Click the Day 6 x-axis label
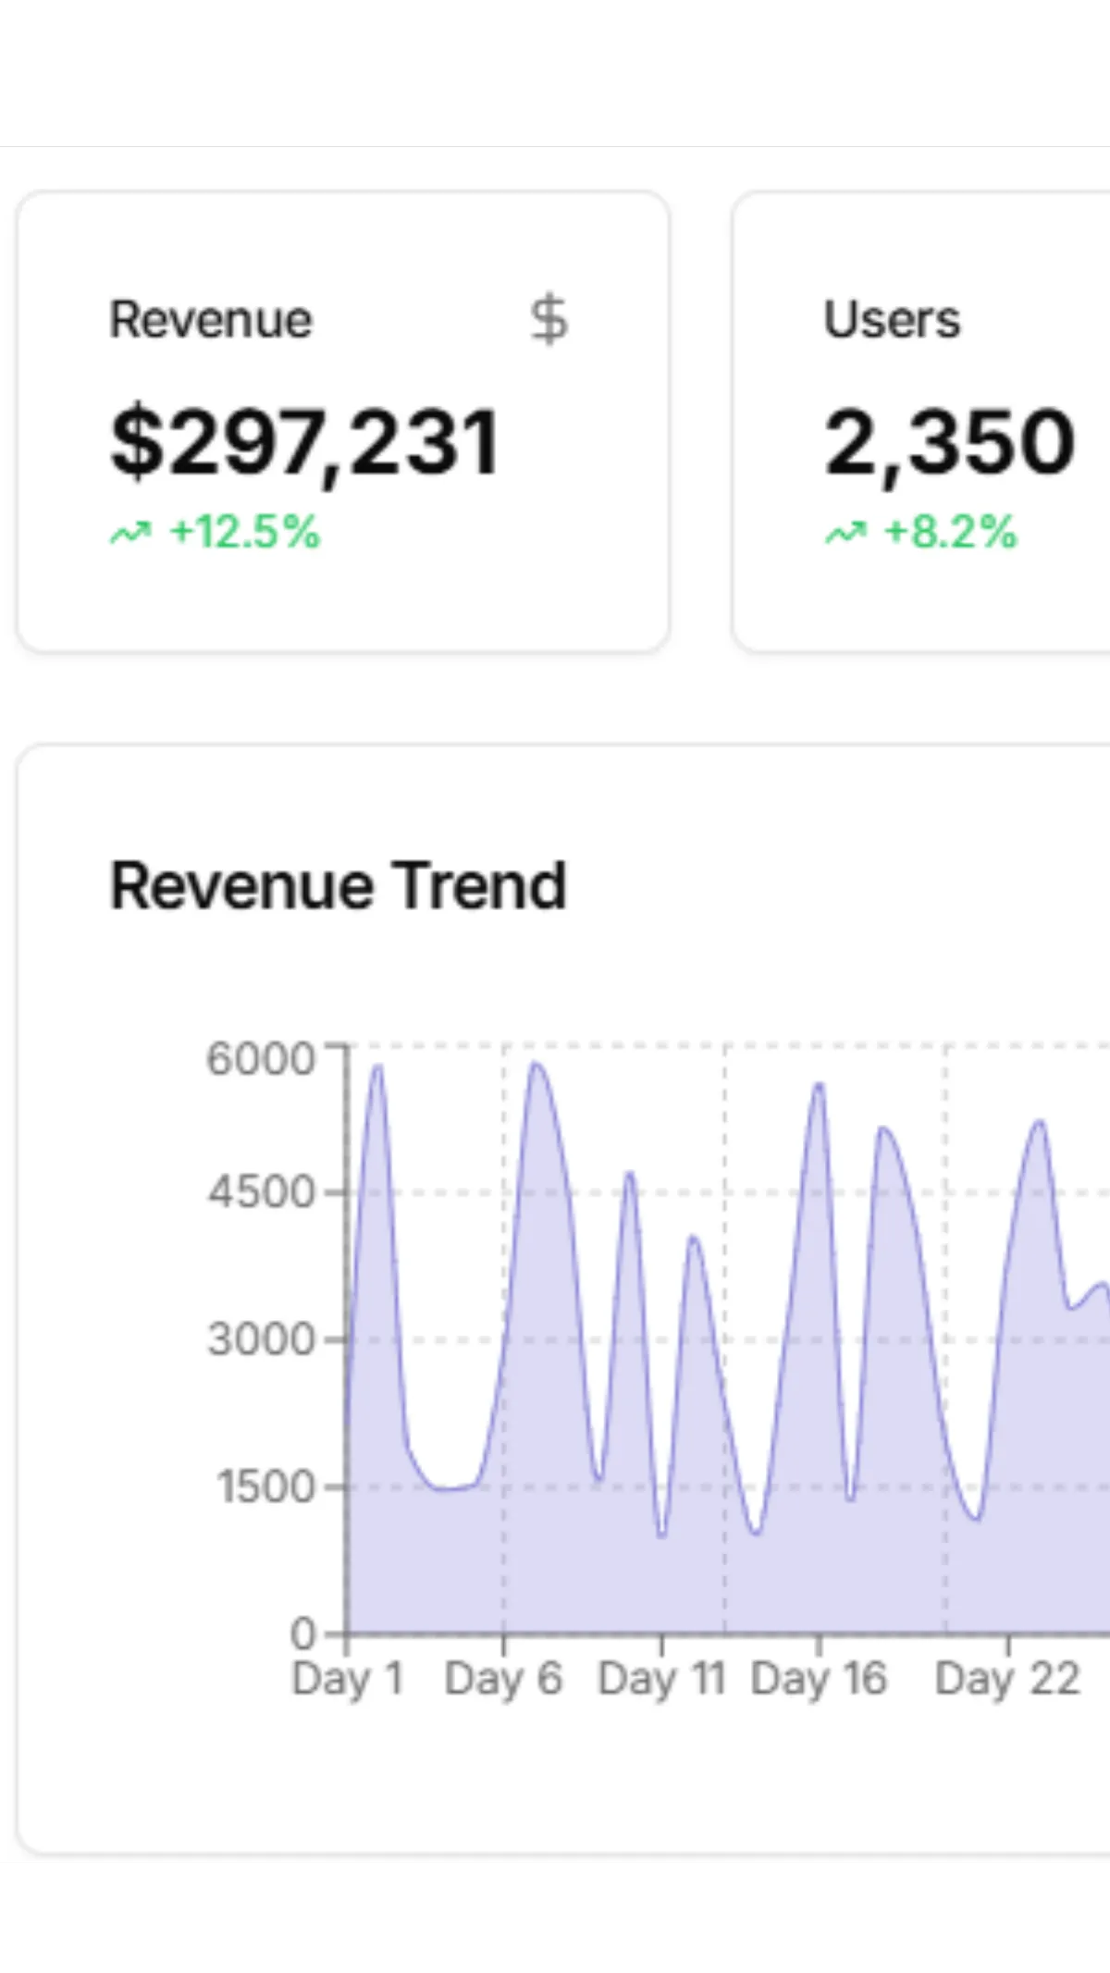This screenshot has width=1110, height=1973. (x=503, y=1679)
